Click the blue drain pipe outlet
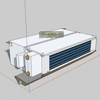The width and height of the screenshot is (100, 100). click(20, 82)
